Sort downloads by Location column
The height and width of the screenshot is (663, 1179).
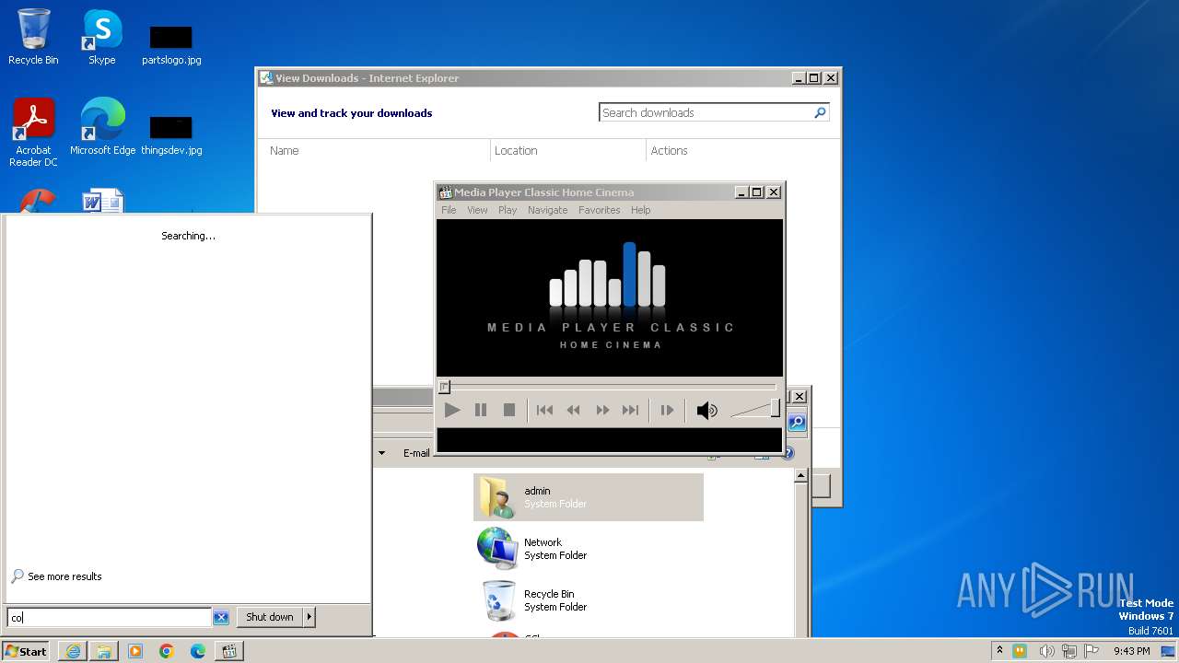pos(516,150)
